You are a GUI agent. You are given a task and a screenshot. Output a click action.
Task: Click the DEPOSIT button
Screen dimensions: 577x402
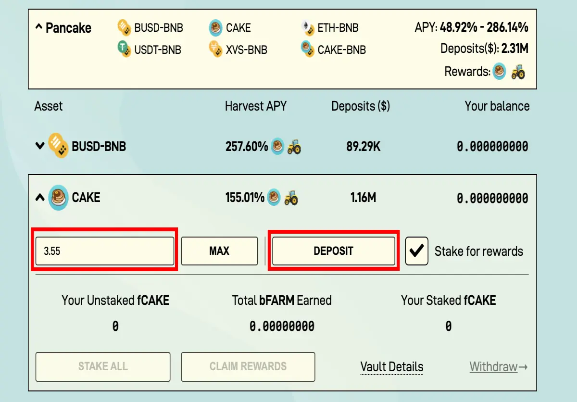click(x=334, y=251)
